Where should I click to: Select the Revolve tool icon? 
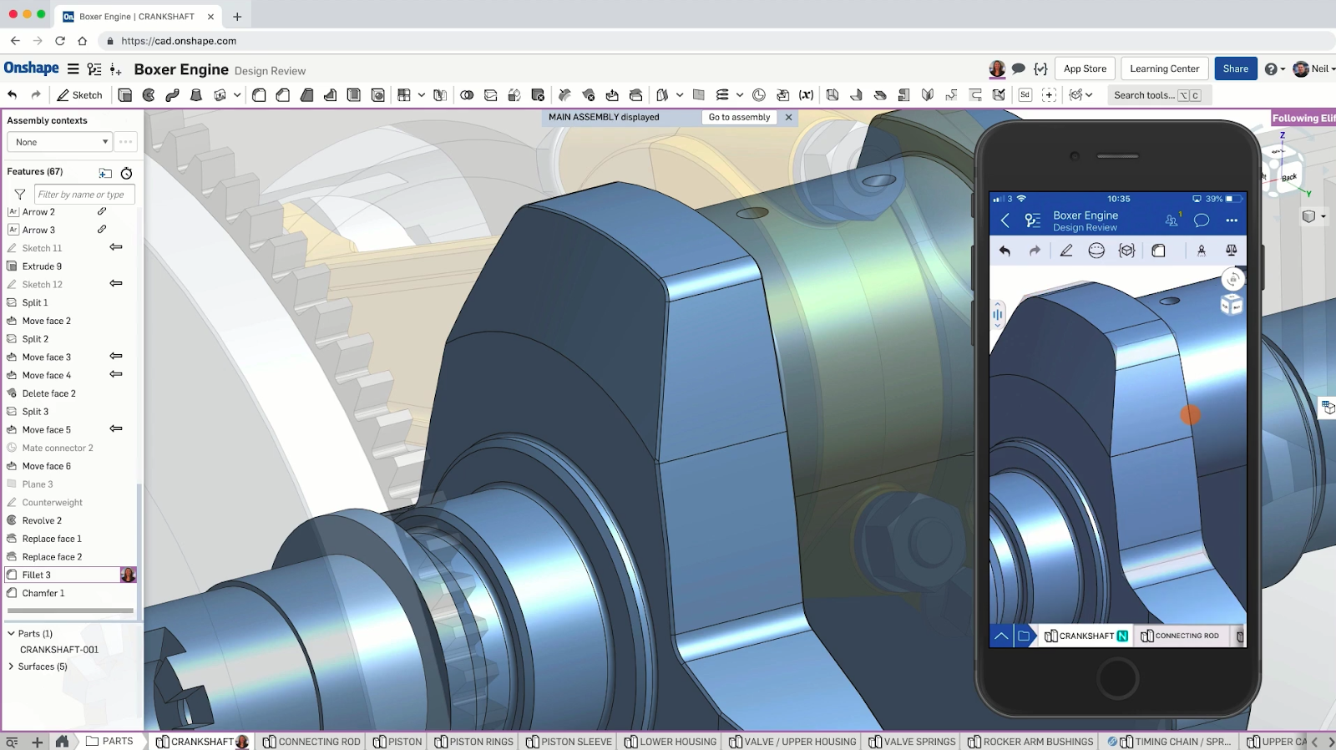[x=149, y=95]
